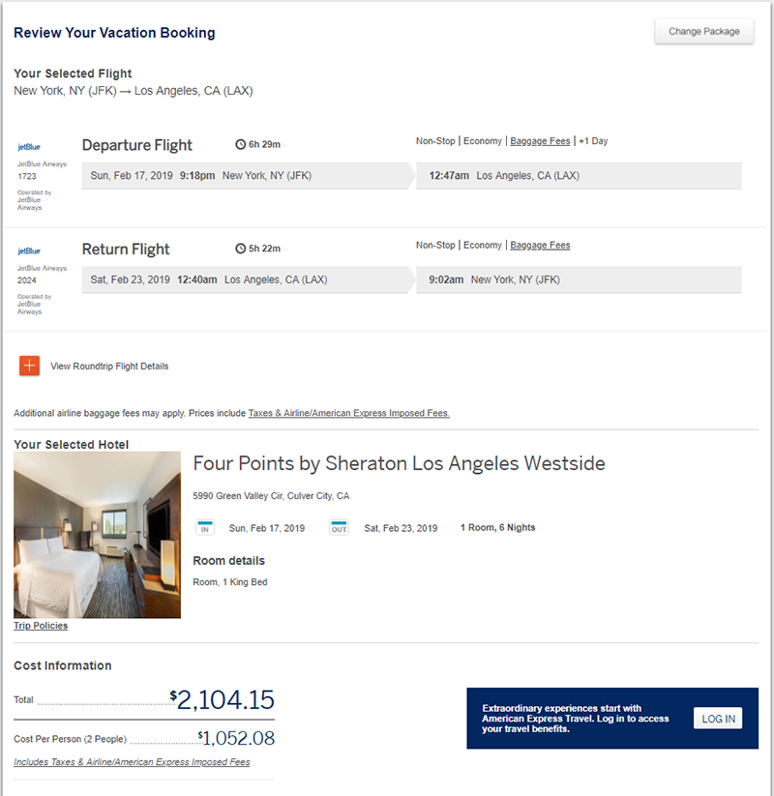
Task: Click the departure flight 9:18pm JFK segment
Action: 246,176
